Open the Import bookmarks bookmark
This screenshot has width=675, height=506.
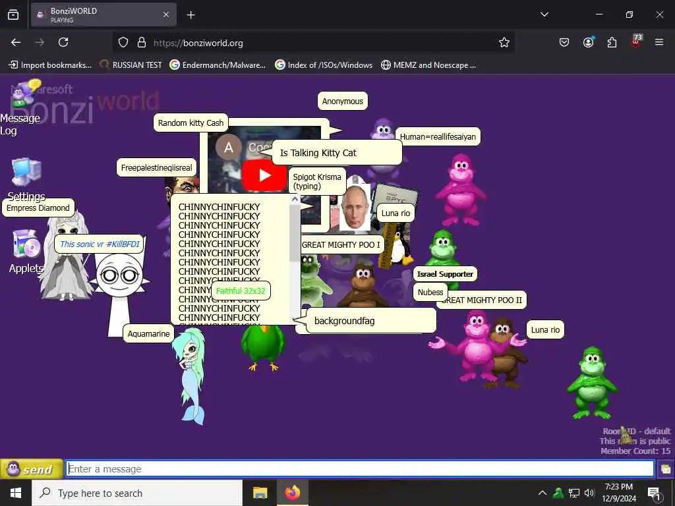coord(50,65)
